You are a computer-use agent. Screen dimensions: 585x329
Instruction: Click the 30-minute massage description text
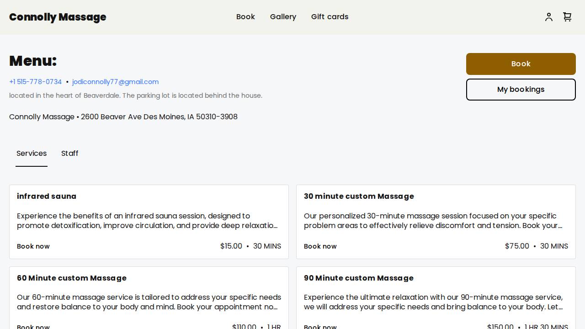[434, 221]
